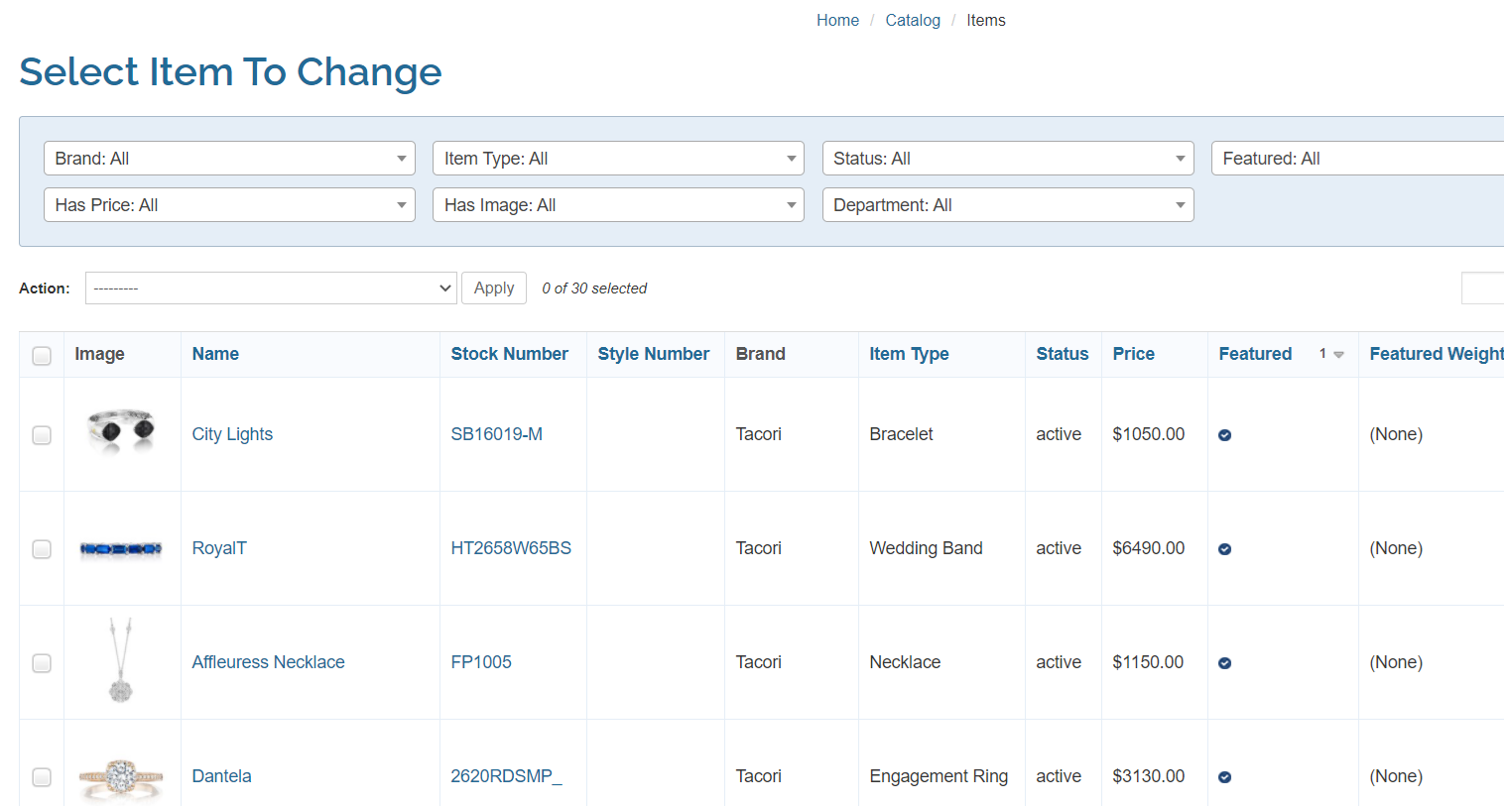Click the Affleuress Necklace thumbnail
The width and height of the screenshot is (1504, 806).
pyautogui.click(x=120, y=660)
